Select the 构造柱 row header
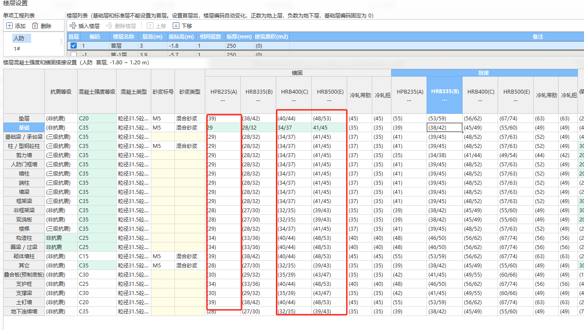Screen dimensions: 584x330 [x=24, y=238]
